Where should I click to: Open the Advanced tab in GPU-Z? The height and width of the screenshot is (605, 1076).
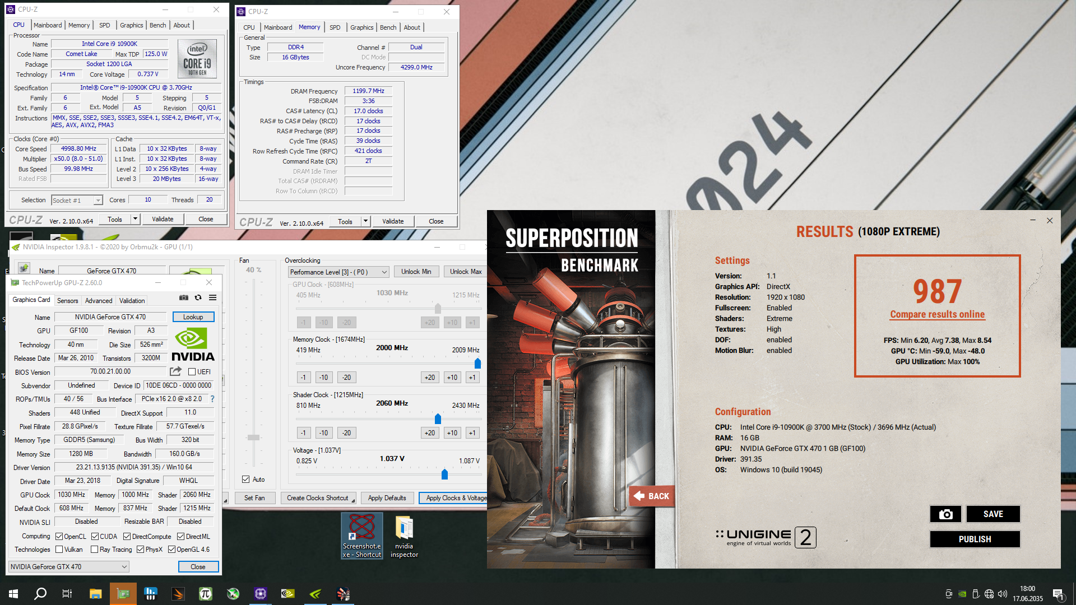(99, 300)
